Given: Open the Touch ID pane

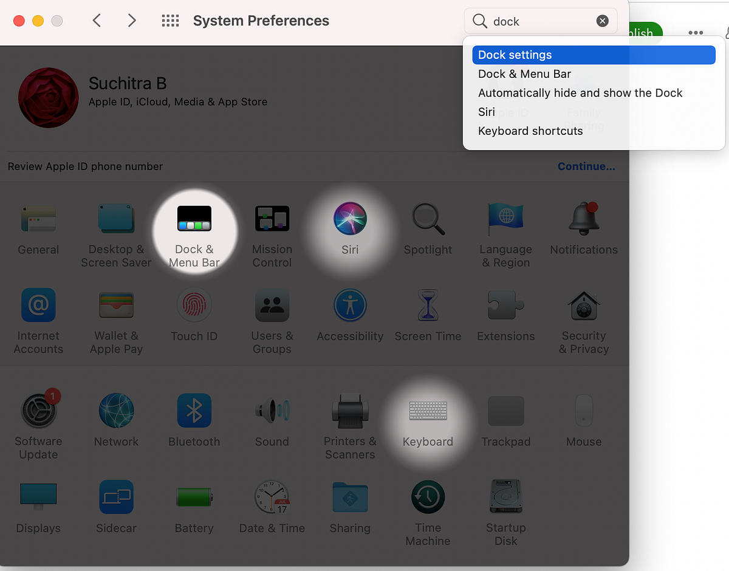Looking at the screenshot, I should click(194, 316).
